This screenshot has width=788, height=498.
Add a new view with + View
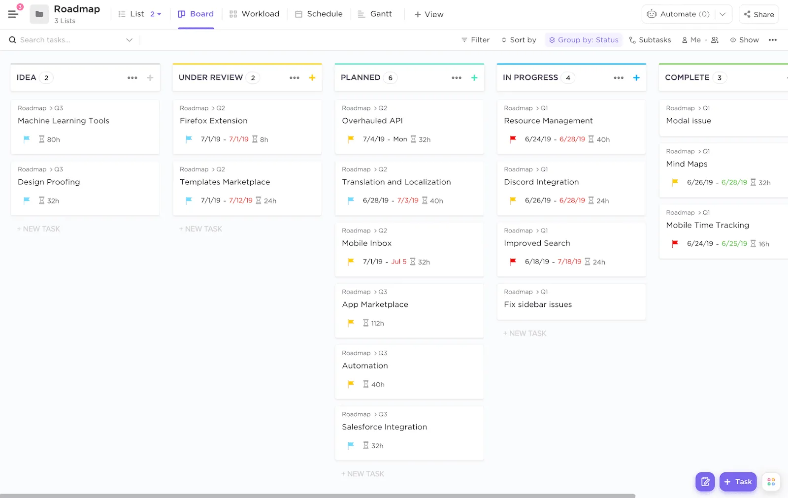[x=429, y=14]
